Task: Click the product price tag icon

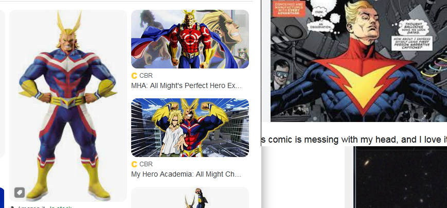Action: (x=20, y=193)
